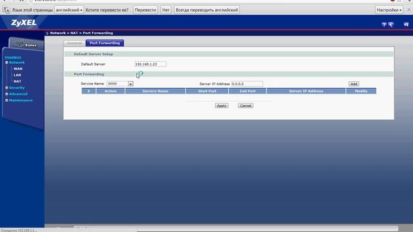Click the logout icon in ZyXEL header
This screenshot has height=232, width=413.
(406, 24)
